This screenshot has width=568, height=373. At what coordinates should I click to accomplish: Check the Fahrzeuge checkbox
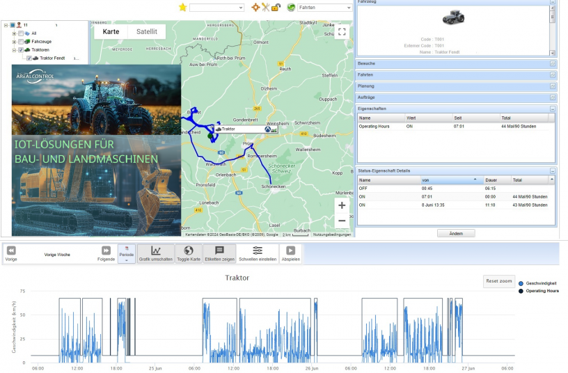[21, 42]
